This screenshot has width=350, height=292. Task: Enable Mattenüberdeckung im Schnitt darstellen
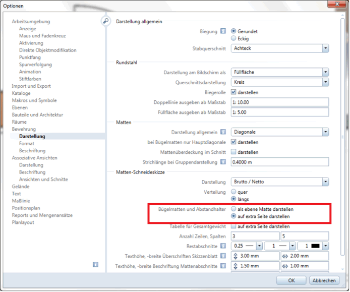(x=234, y=152)
